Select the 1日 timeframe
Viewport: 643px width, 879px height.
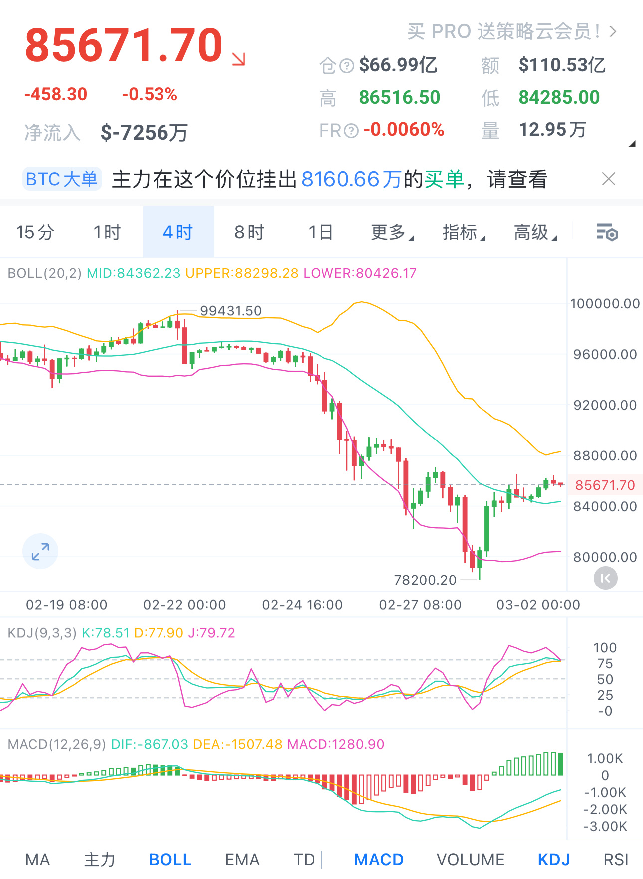click(x=321, y=232)
